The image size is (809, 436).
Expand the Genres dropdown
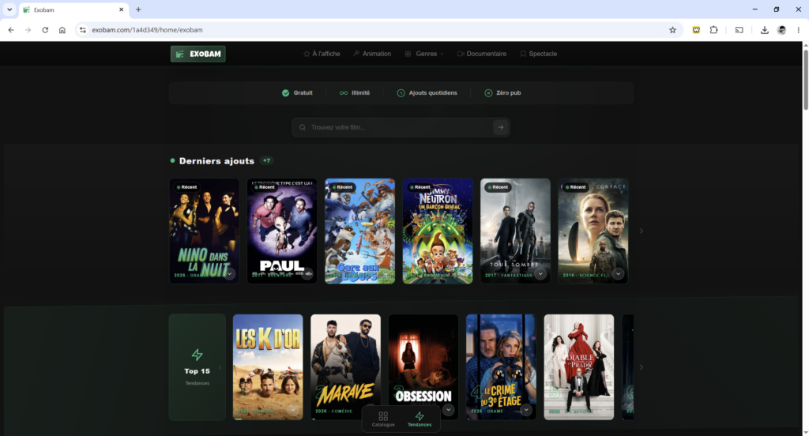coord(423,54)
